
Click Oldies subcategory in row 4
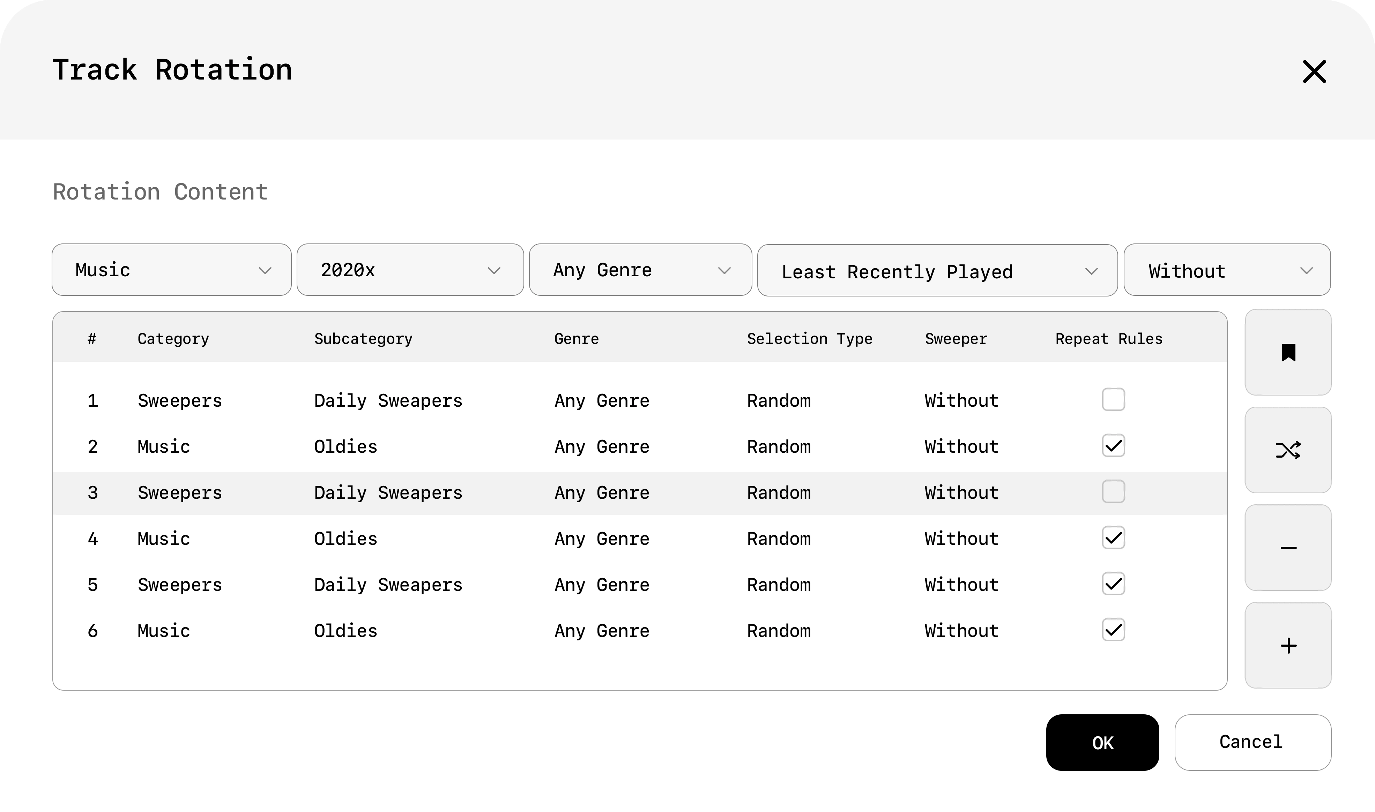(x=345, y=539)
